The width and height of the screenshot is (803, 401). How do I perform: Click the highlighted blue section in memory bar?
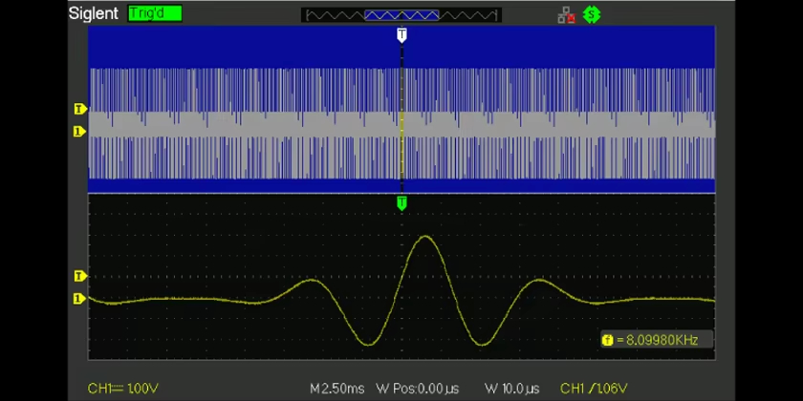point(401,15)
